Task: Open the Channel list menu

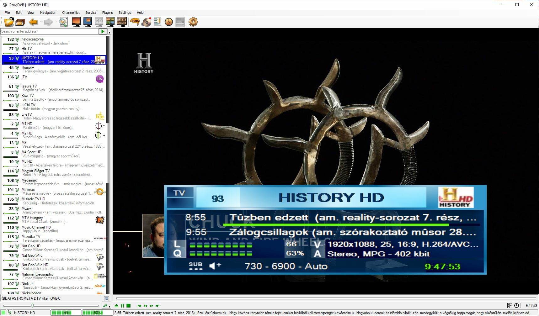Action: point(71,13)
